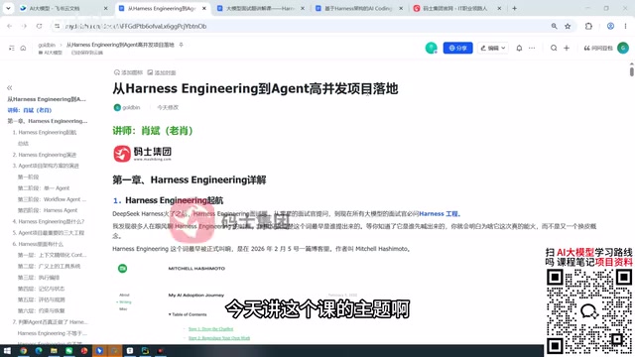Image resolution: width=635 pixels, height=357 pixels.
Task: Click the 添加图标 add icon button
Action: coord(128,72)
